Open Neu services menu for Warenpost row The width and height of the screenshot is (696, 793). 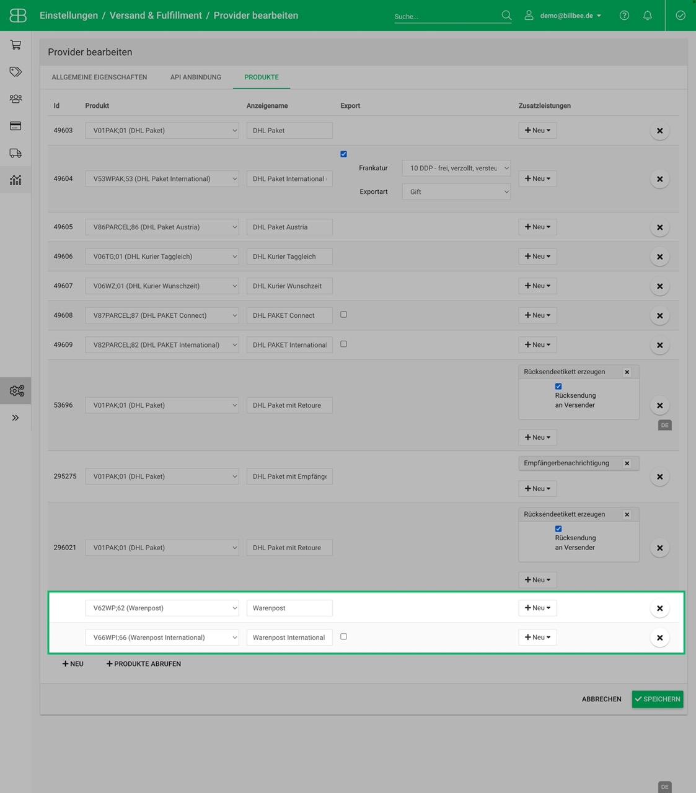tap(537, 608)
